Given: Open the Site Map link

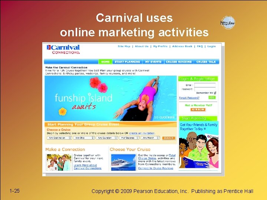Looking at the screenshot, I should tap(124, 46).
